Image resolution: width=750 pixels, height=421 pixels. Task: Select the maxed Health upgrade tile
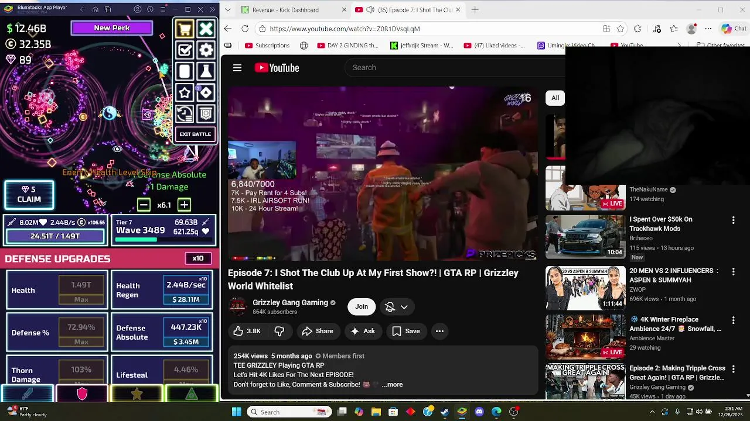[57, 290]
